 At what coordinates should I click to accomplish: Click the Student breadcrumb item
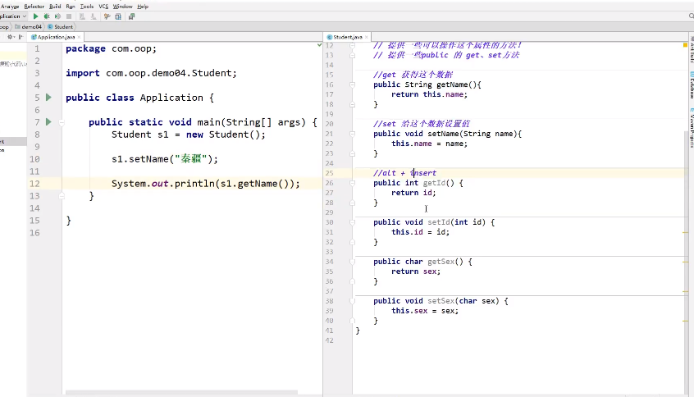coord(60,27)
